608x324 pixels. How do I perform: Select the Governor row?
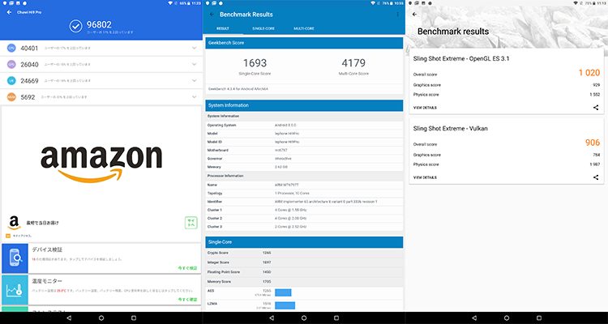click(304, 159)
